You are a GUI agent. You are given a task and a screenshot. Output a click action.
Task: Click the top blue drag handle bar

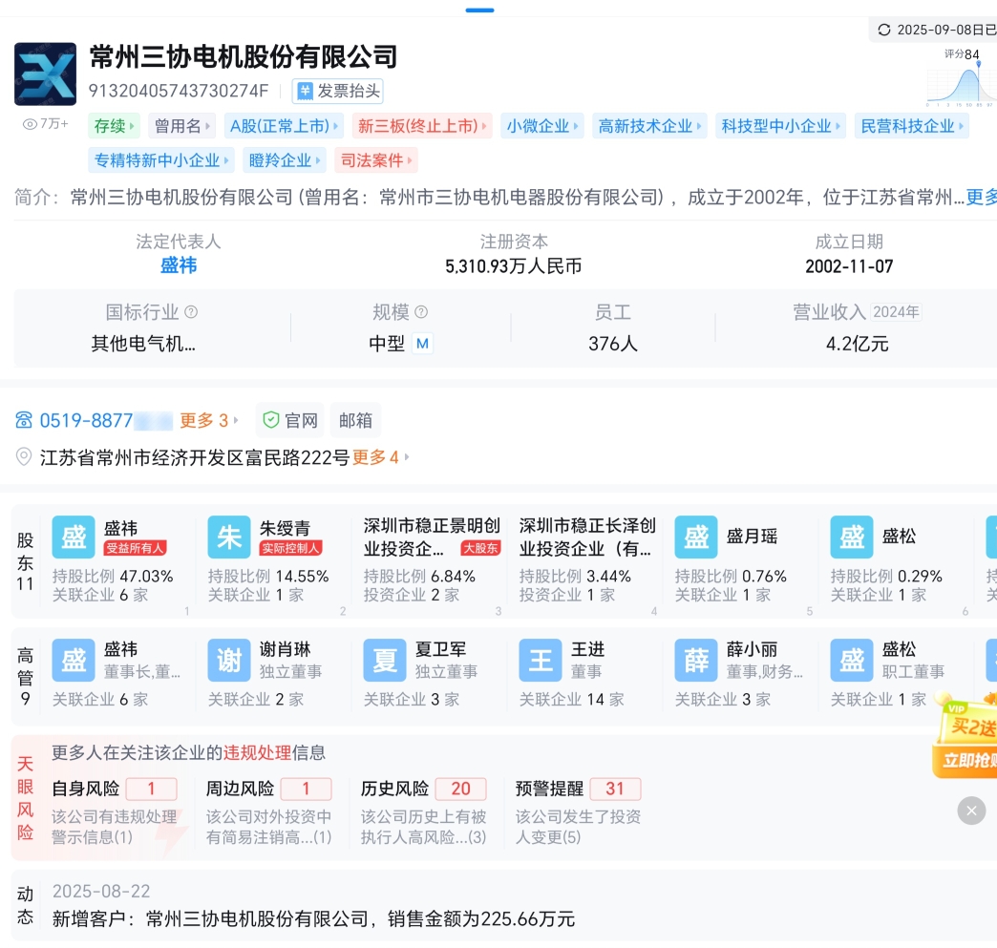click(479, 11)
